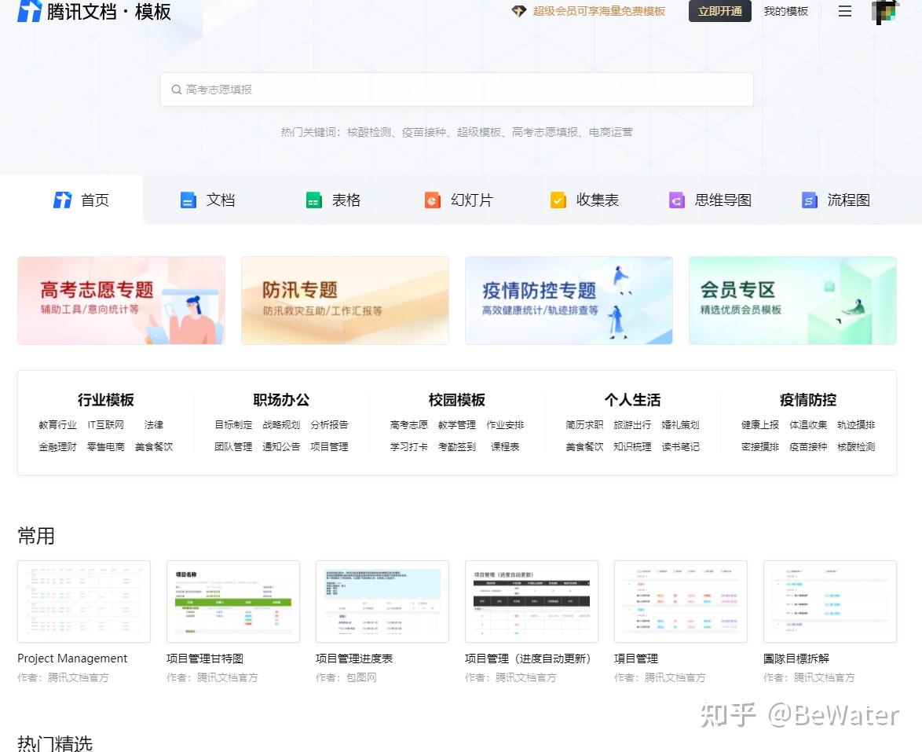This screenshot has height=752, width=922.
Task: Click the blue 文档 document icon
Action: tap(188, 200)
